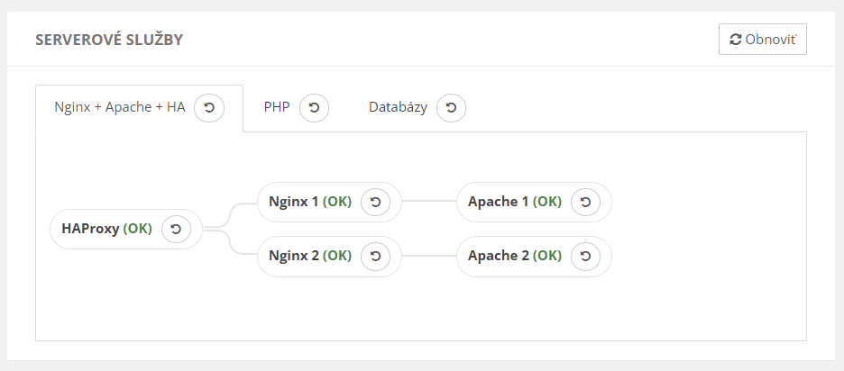Restart all Nginx + Apache + HA services via tab icon
Screen dimensions: 844x371
tap(209, 107)
